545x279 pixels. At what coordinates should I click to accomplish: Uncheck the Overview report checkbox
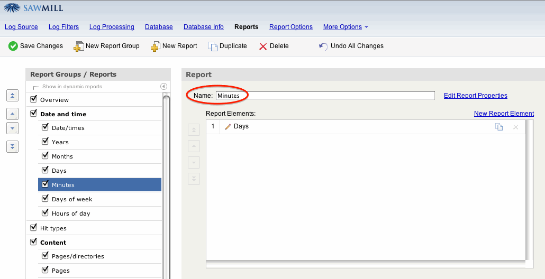coord(34,99)
